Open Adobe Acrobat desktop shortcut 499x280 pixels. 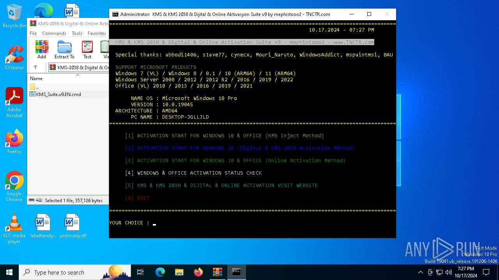14,103
